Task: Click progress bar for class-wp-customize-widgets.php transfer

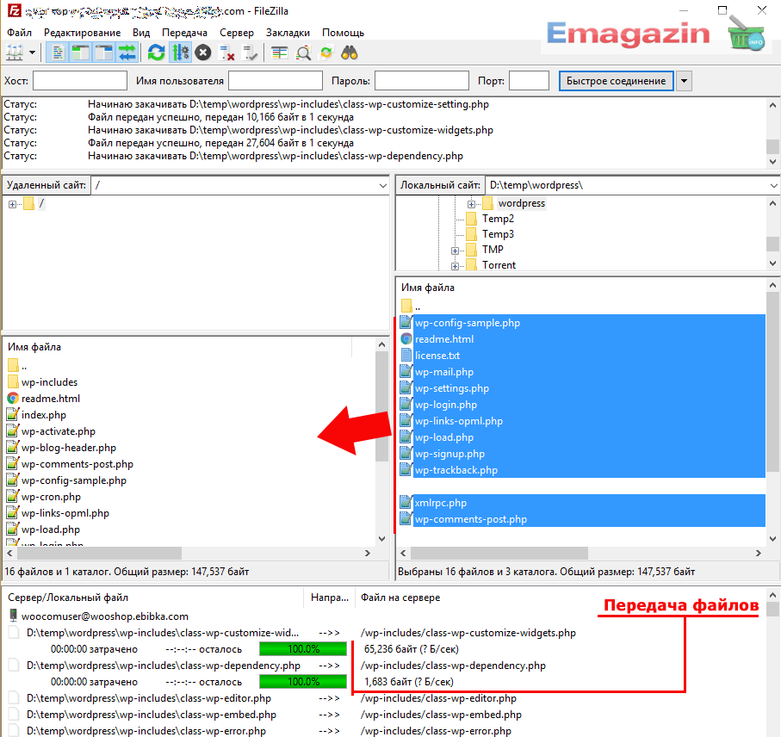Action: tap(303, 649)
